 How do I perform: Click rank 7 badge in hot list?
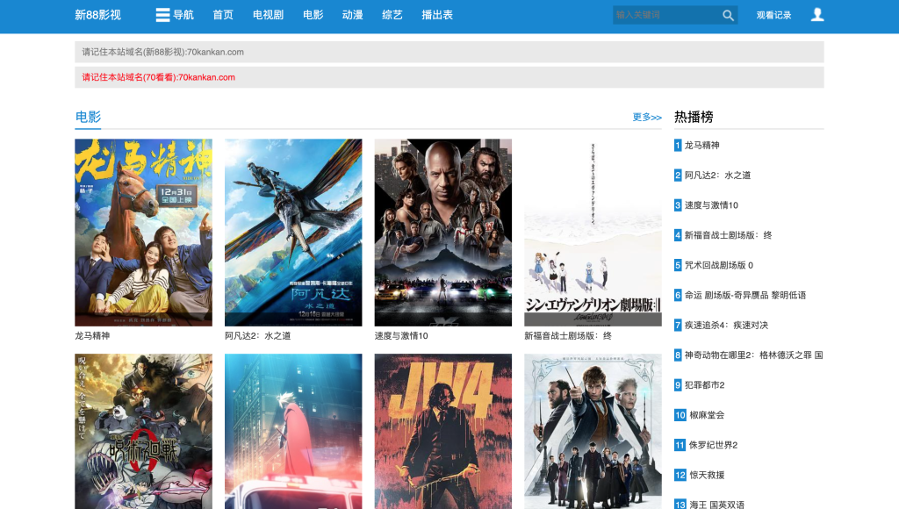coord(678,326)
